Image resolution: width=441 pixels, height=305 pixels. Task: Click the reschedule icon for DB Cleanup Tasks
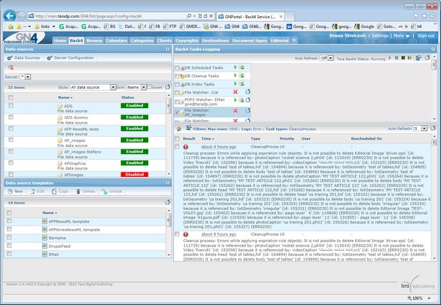click(241, 76)
